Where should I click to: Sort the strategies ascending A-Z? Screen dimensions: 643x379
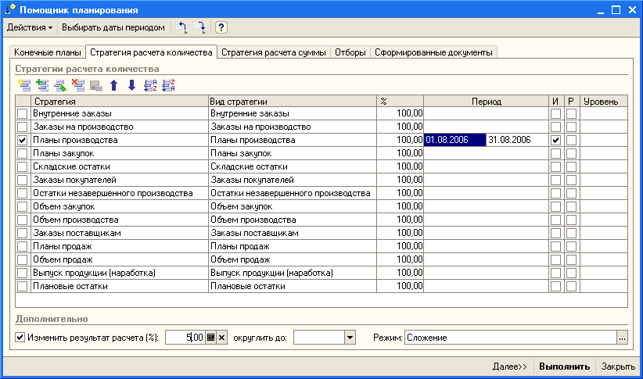tap(150, 85)
